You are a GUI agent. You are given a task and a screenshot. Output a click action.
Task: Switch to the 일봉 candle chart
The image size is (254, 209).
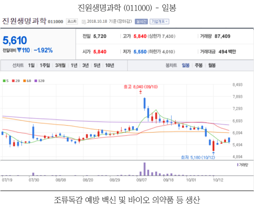(186, 66)
